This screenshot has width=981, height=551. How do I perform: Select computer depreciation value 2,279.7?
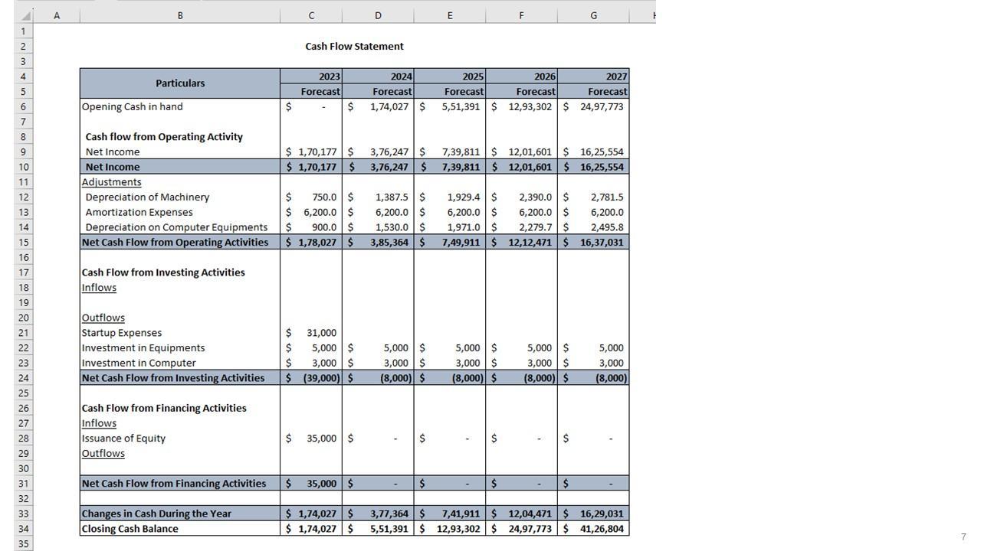point(521,227)
